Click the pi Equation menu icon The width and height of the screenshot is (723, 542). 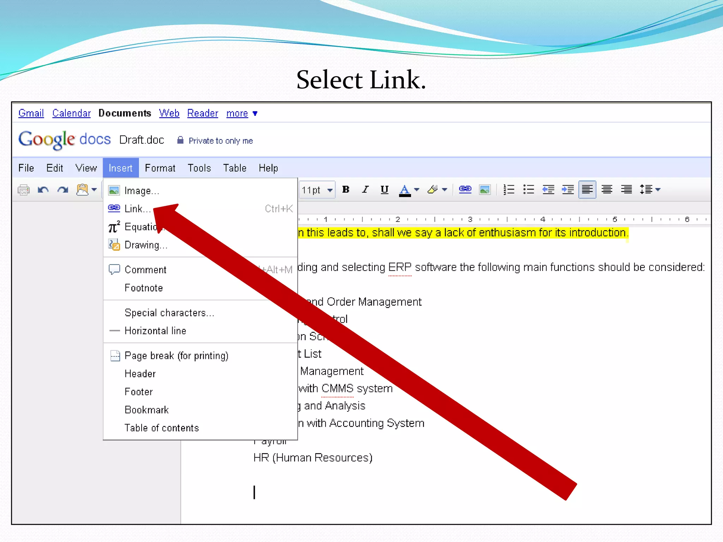point(114,227)
